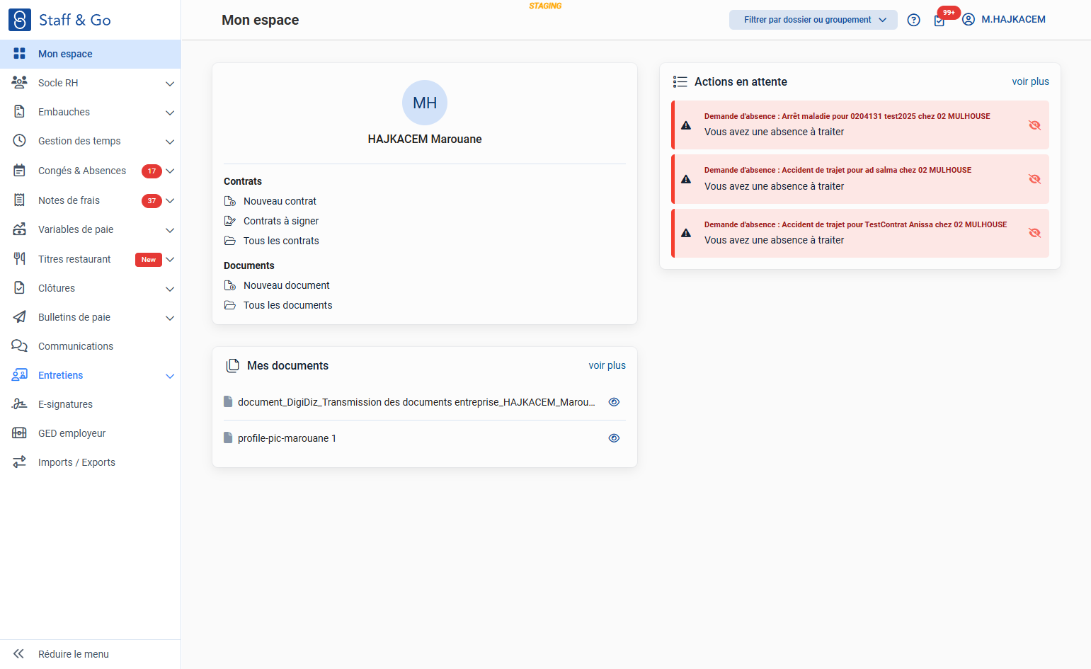Screen dimensions: 1091x669
Task: Expand the Gestion des temps chevron
Action: click(170, 142)
